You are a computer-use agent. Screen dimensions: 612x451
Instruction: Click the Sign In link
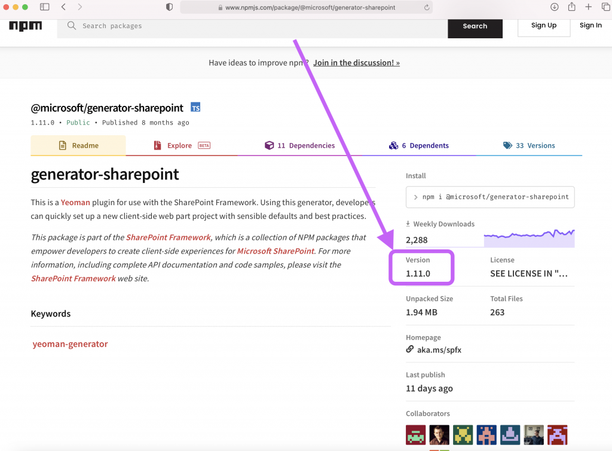[590, 25]
